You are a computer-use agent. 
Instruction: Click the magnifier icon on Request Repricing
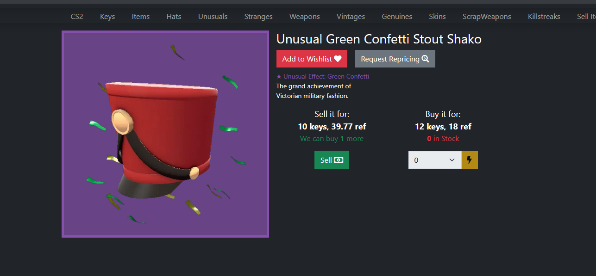[426, 59]
